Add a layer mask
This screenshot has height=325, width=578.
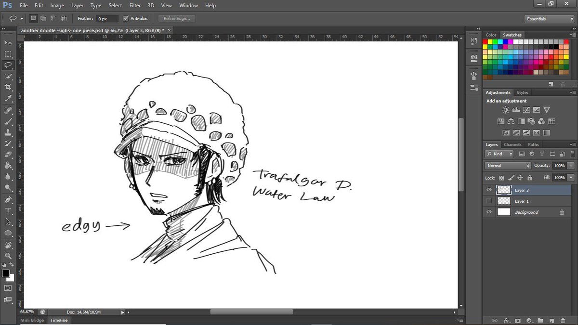pos(518,320)
